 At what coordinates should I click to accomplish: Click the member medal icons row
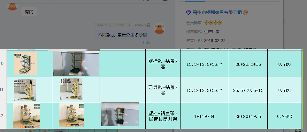(x=213, y=23)
